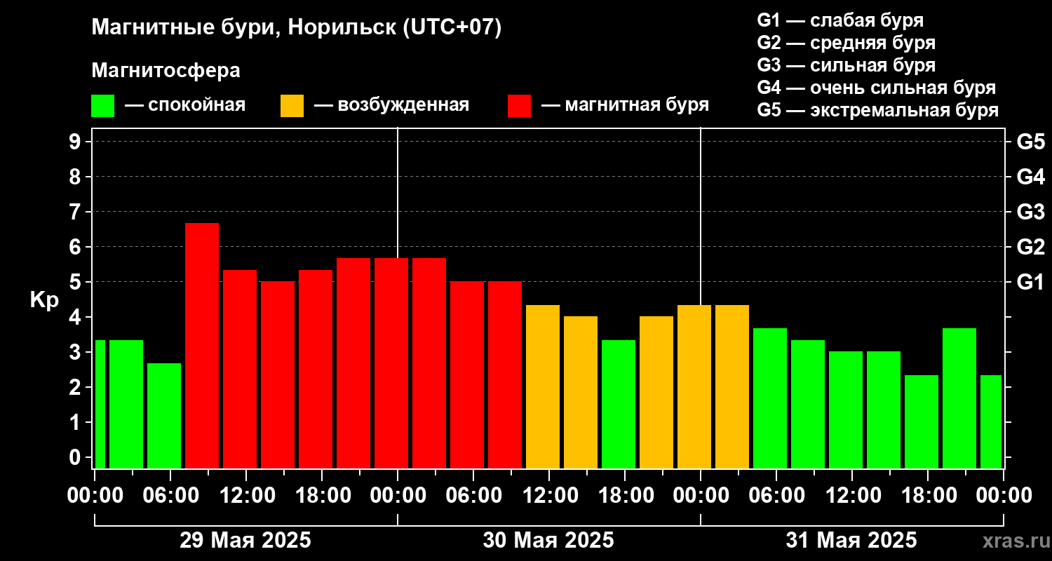Click the yellow bar crossing midnight into 31 May
Screen dimensions: 1052x561
[x=694, y=386]
